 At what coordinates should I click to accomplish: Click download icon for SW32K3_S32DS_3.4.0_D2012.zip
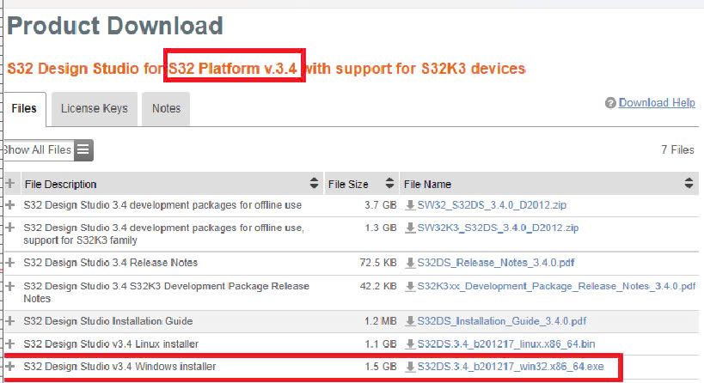tap(410, 228)
